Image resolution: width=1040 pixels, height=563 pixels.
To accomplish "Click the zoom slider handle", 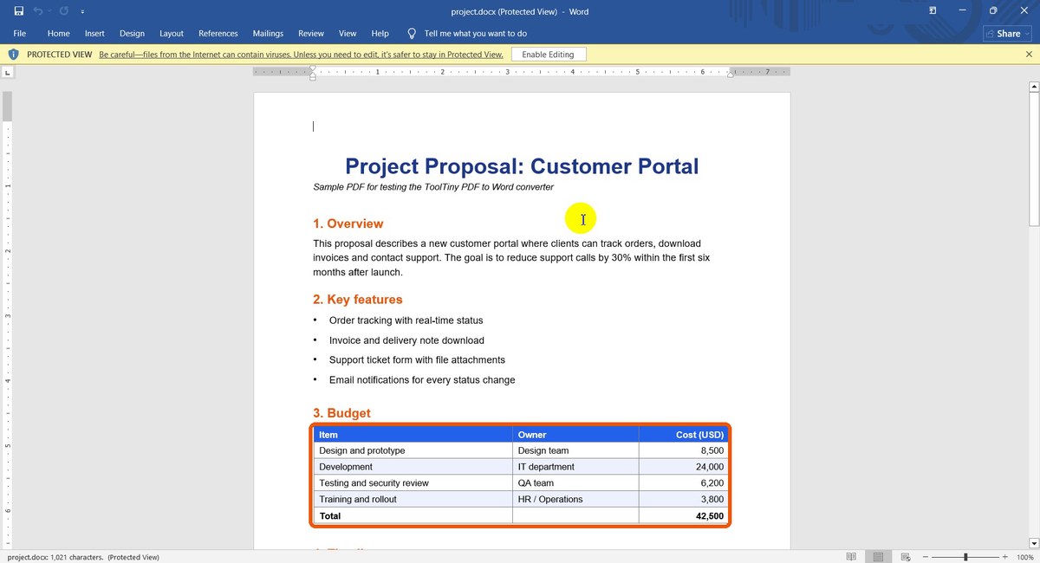I will [x=965, y=557].
